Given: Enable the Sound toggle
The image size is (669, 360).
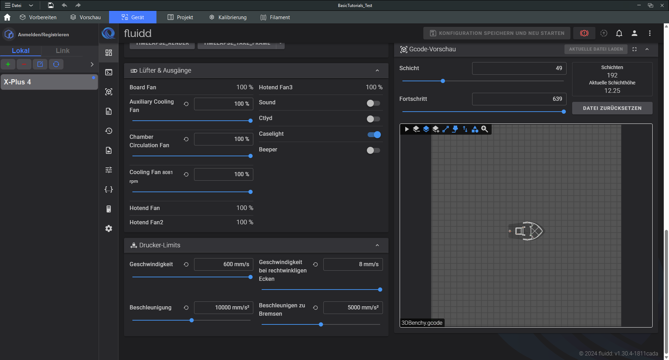Looking at the screenshot, I should [373, 103].
